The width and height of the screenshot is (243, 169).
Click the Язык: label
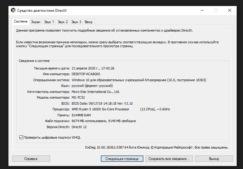65,86
